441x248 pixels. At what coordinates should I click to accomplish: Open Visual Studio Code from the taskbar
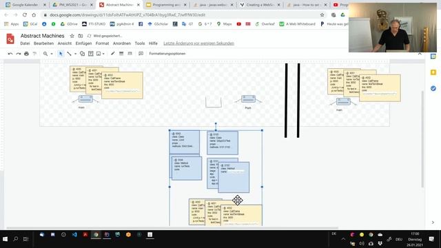[x=74, y=234]
